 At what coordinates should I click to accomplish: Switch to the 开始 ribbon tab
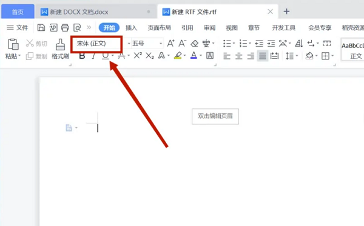tap(109, 28)
